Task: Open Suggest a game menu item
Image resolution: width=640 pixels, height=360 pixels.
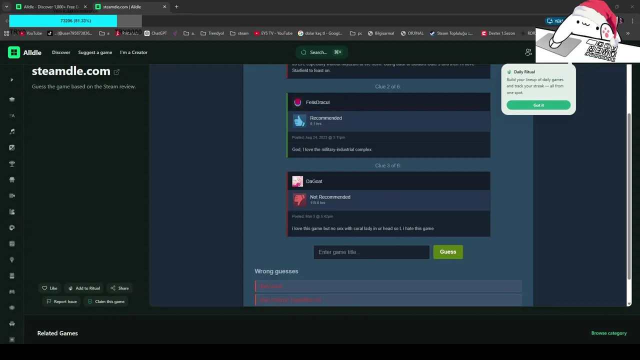Action: (x=95, y=52)
